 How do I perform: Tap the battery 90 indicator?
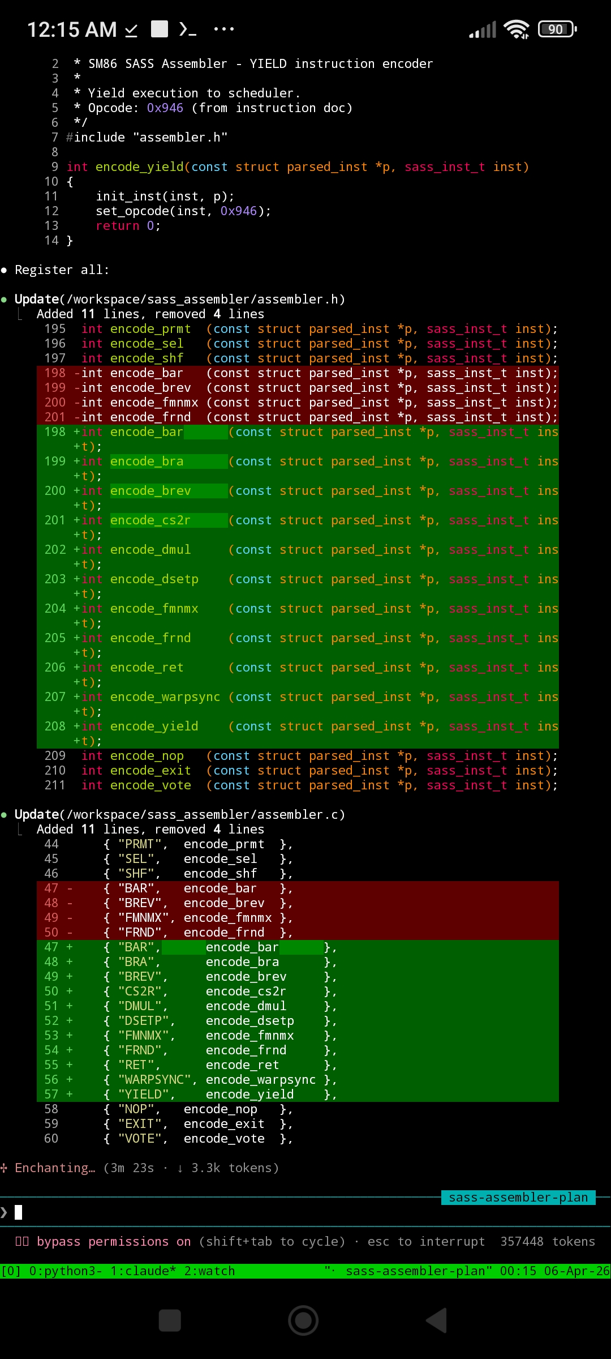557,29
